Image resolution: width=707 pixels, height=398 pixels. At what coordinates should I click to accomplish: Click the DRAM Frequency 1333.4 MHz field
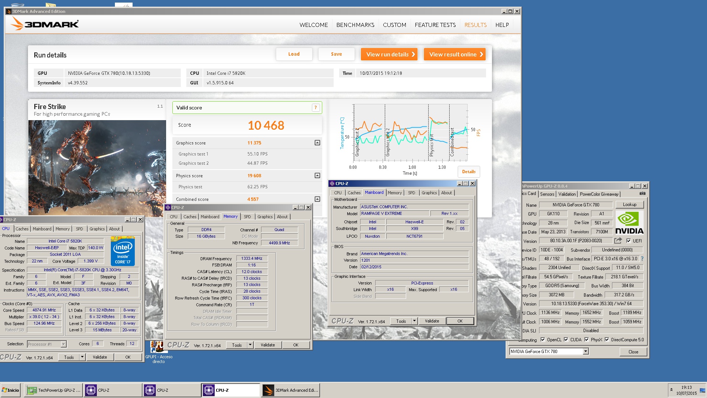point(252,258)
